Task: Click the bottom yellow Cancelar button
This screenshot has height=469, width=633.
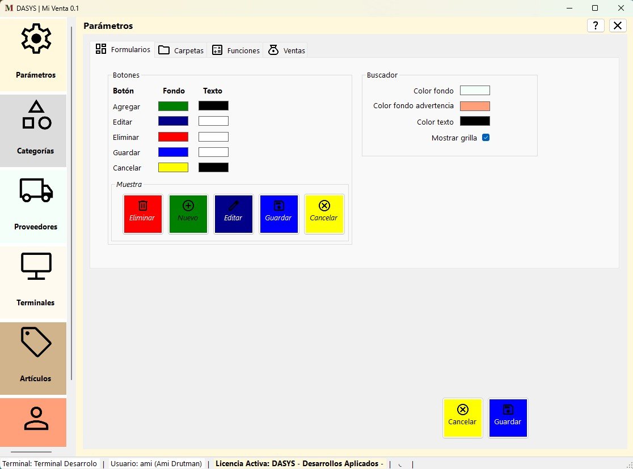Action: 462,417
